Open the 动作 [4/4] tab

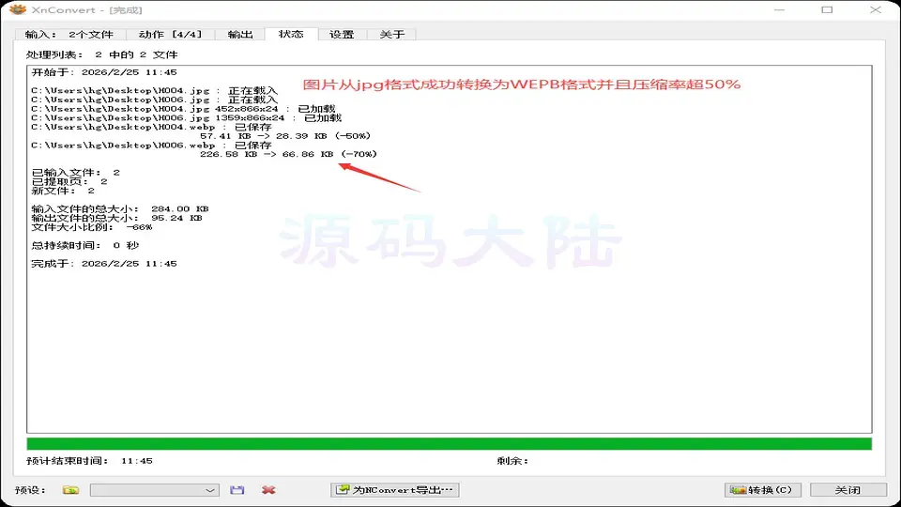point(170,35)
